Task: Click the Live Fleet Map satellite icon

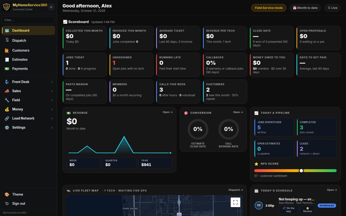Action: (x=69, y=191)
